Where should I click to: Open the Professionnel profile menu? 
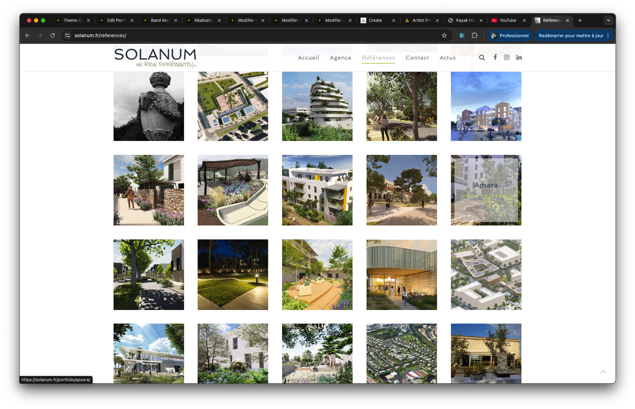pos(510,36)
